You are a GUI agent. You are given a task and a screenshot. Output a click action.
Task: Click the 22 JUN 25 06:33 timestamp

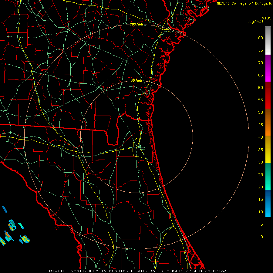(206, 271)
